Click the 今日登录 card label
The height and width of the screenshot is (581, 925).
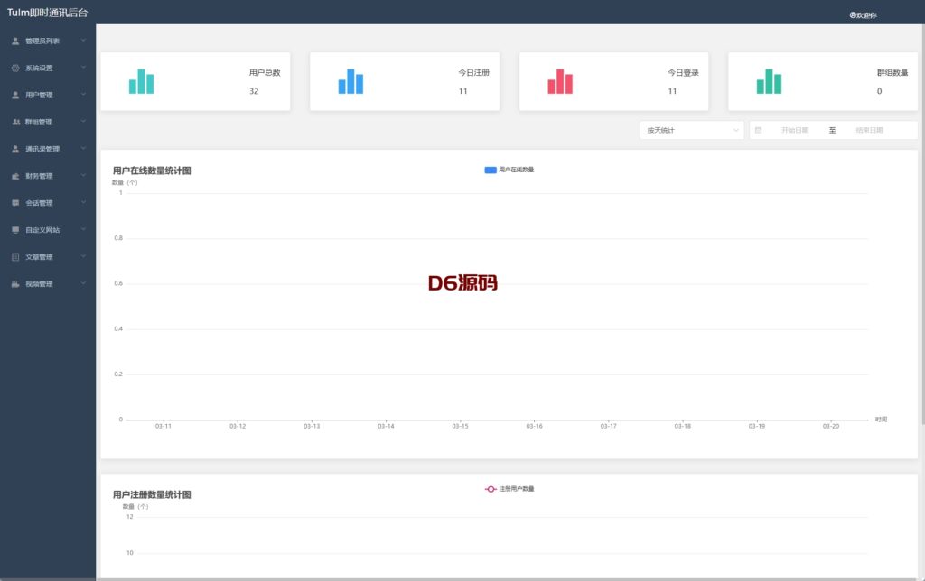(683, 72)
